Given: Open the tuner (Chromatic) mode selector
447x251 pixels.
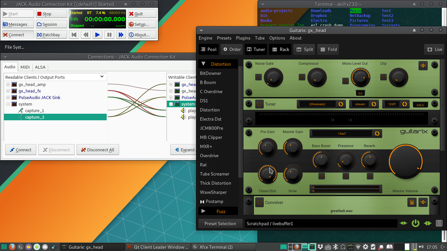Looking at the screenshot, I should (x=321, y=104).
